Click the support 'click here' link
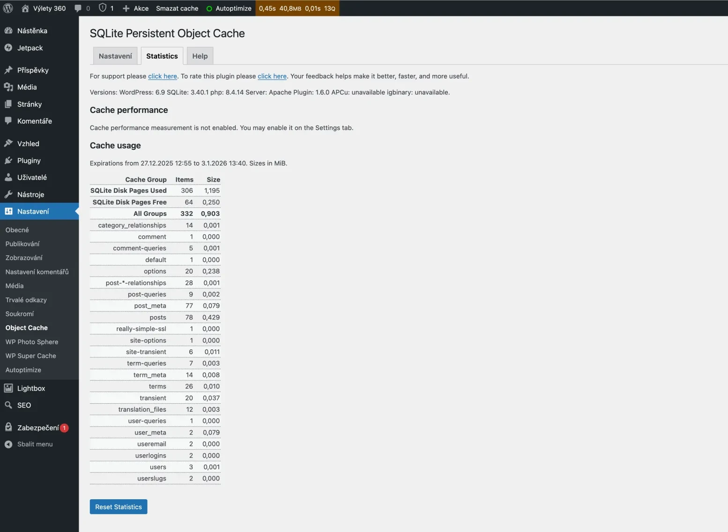Screen dimensions: 728x532 (162, 76)
